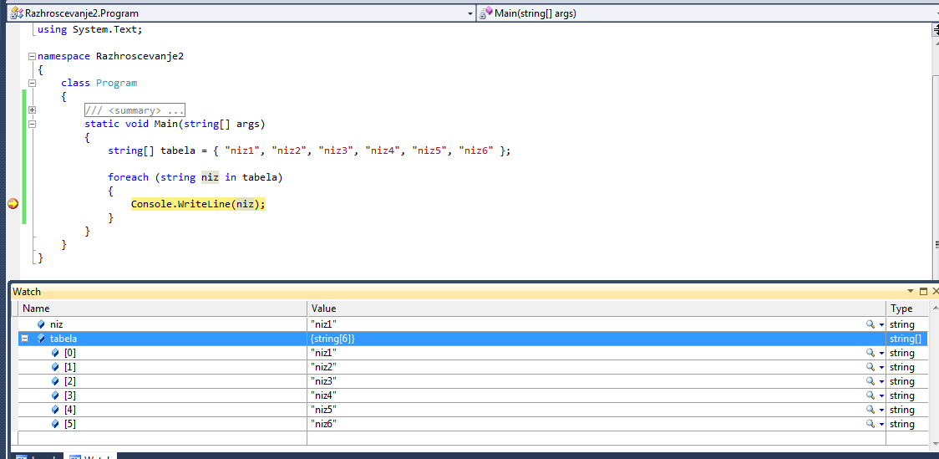Collapse the class Program block
939x459 pixels.
click(32, 83)
